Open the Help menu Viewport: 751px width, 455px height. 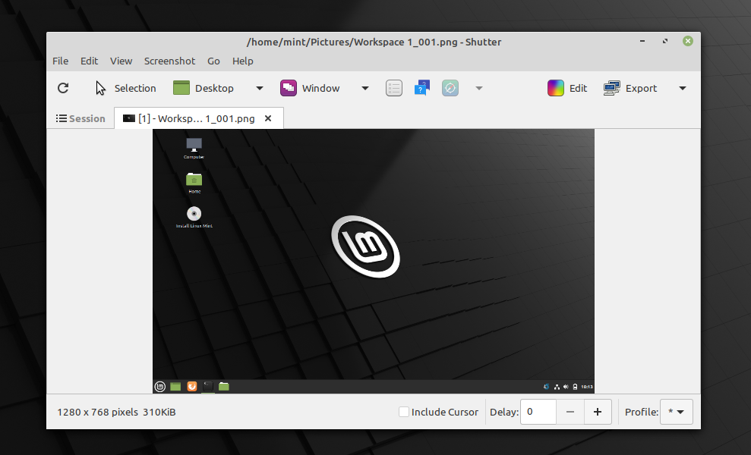pos(243,61)
